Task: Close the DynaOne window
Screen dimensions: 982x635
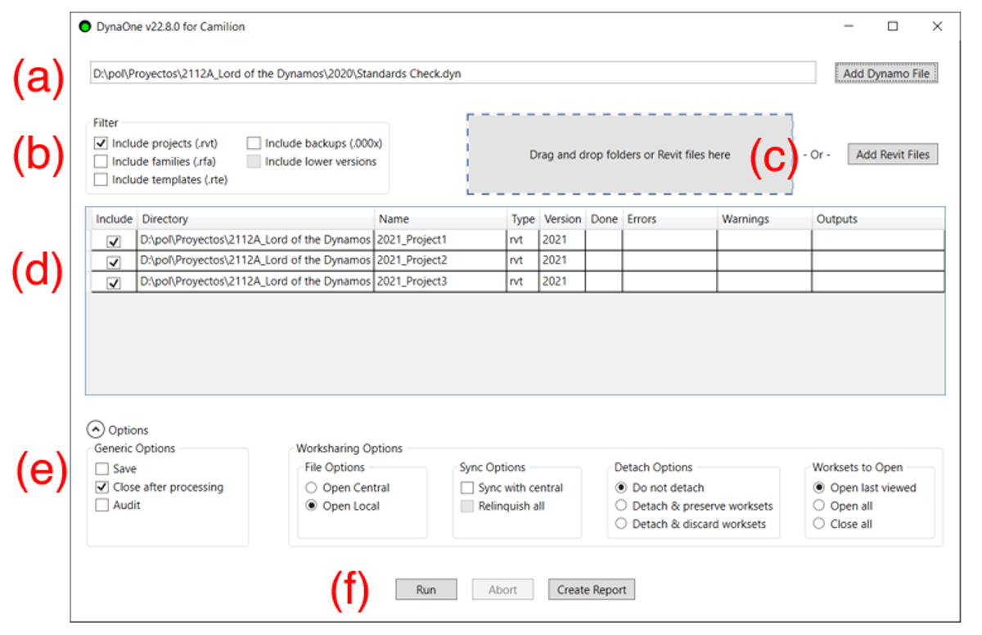Action: click(937, 26)
